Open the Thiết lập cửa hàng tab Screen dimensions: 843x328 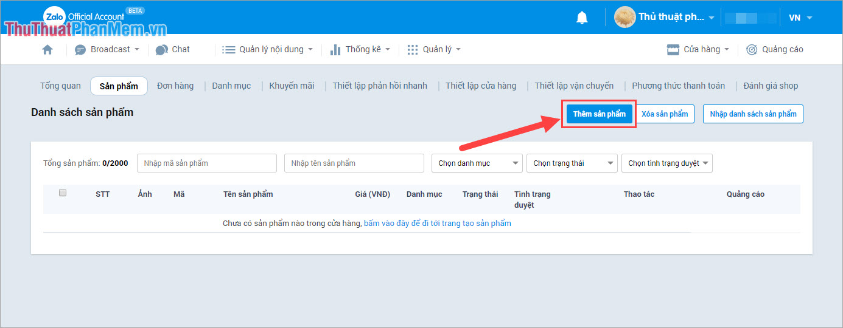click(481, 86)
